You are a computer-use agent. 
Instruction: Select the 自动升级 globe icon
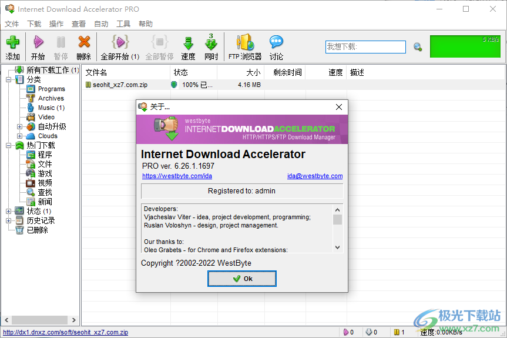click(x=31, y=127)
